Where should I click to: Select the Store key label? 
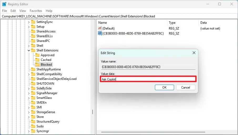pos(40,117)
